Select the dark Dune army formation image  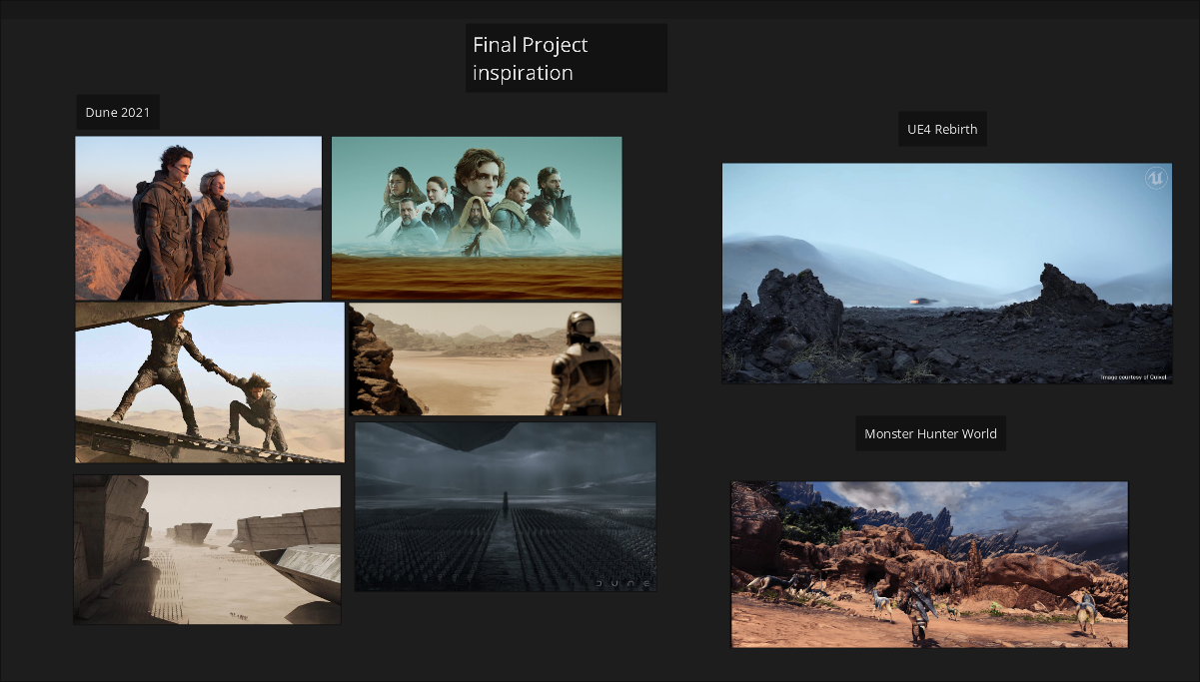(506, 506)
